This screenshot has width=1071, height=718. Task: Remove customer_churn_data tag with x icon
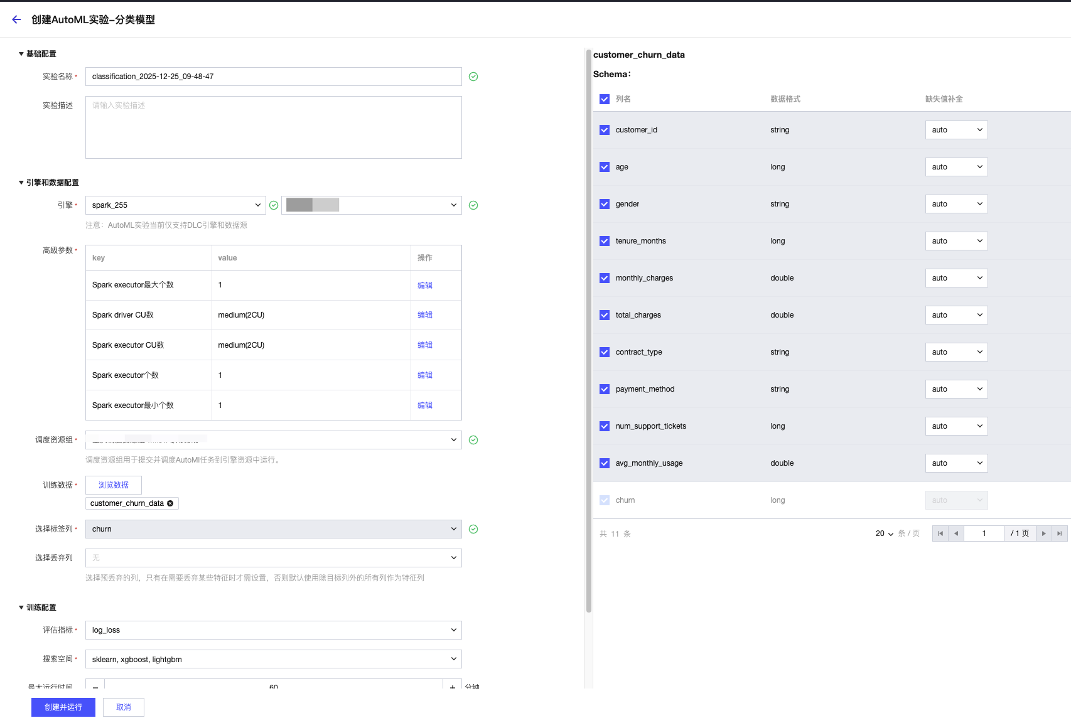point(170,503)
